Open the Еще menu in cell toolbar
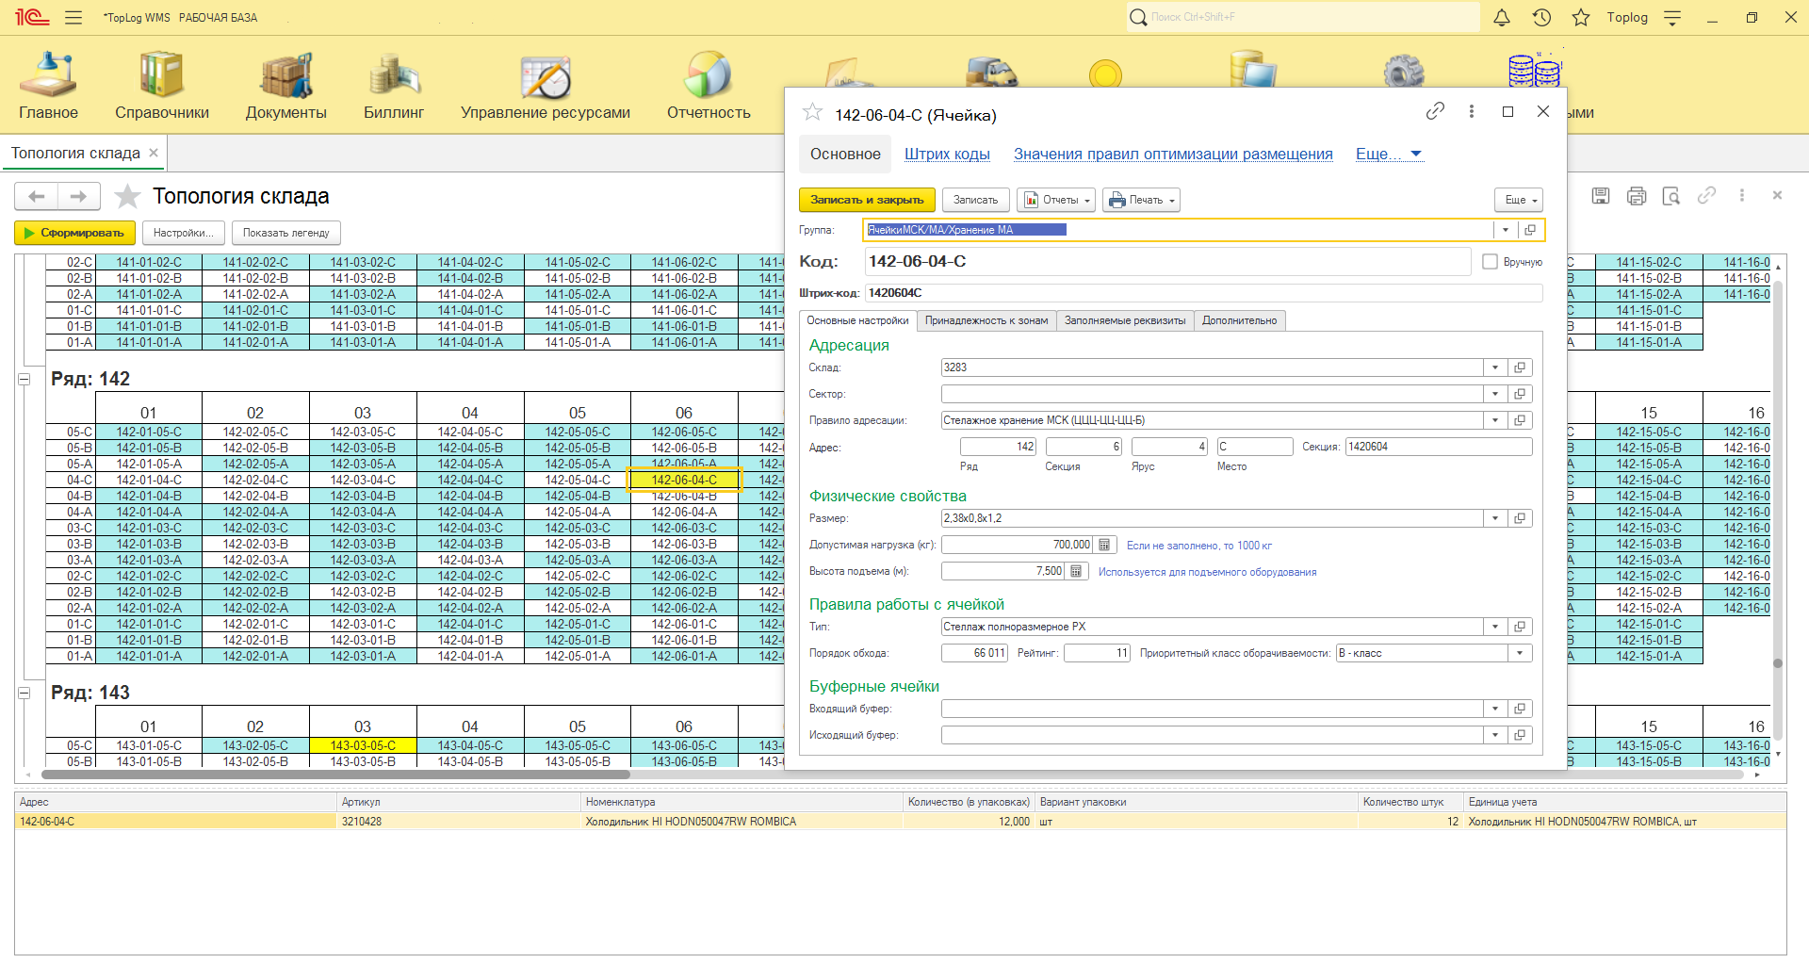1809x963 pixels. pyautogui.click(x=1519, y=200)
